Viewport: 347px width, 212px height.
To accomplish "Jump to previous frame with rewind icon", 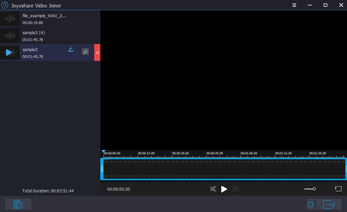I will tap(213, 189).
